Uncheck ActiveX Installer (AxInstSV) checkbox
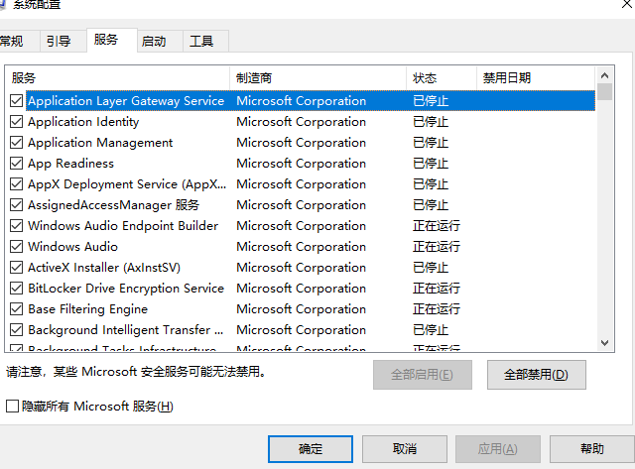Image resolution: width=635 pixels, height=469 pixels. [16, 268]
